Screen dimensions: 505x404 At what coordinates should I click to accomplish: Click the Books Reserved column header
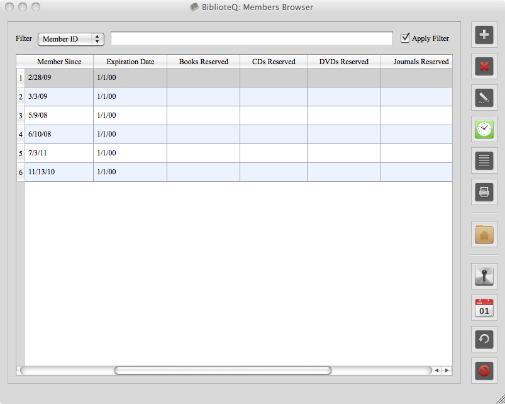pos(203,62)
